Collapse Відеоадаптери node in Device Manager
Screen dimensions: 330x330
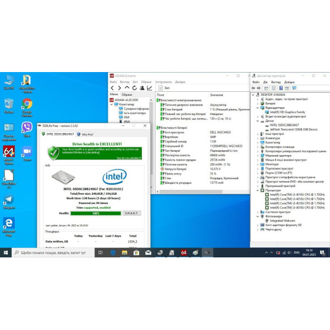(257, 108)
